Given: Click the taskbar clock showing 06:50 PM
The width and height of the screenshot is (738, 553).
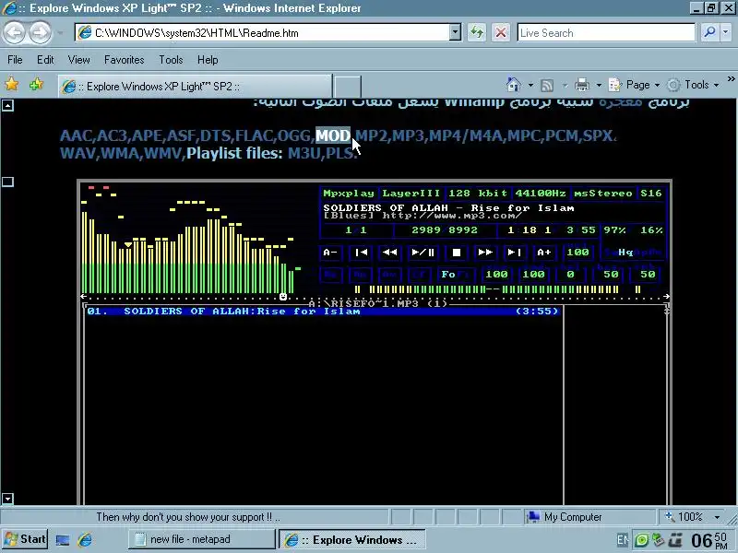Looking at the screenshot, I should [709, 540].
